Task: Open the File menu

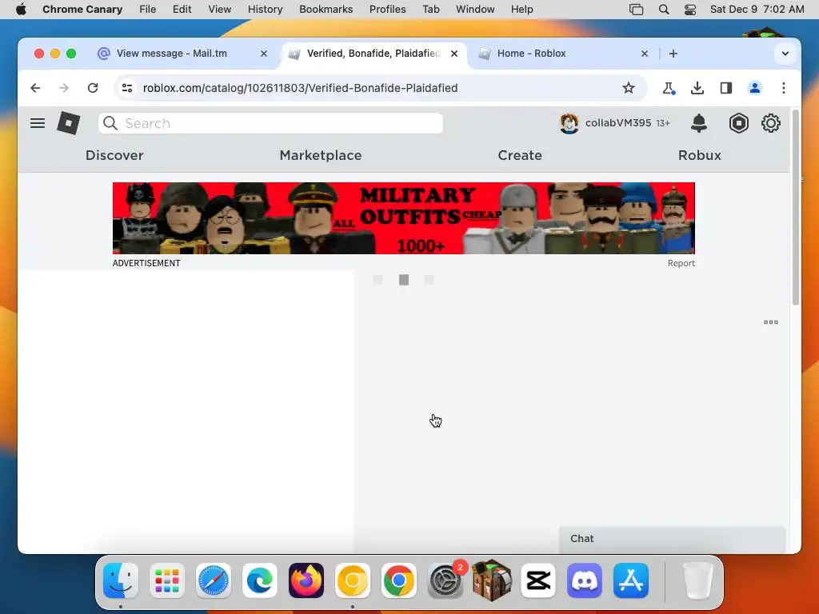Action: 148,9
